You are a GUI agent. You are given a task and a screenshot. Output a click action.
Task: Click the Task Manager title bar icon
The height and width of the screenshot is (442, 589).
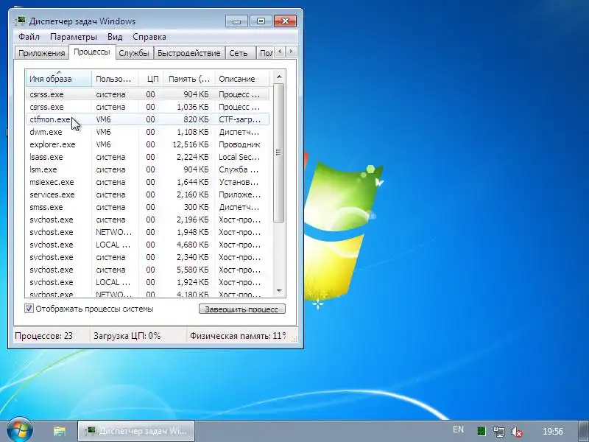[21, 21]
